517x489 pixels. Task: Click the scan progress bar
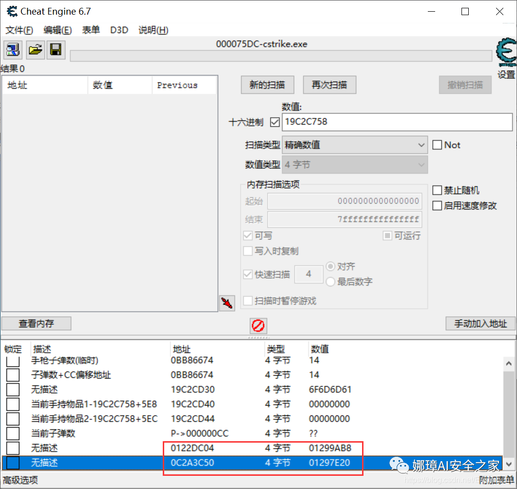point(281,56)
